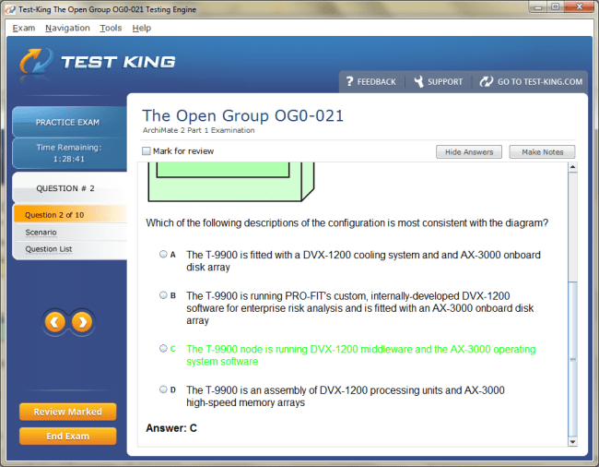Open the FEEDBACK link
The image size is (599, 467).
(371, 81)
